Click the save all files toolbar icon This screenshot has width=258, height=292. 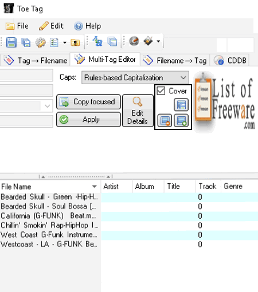26,42
